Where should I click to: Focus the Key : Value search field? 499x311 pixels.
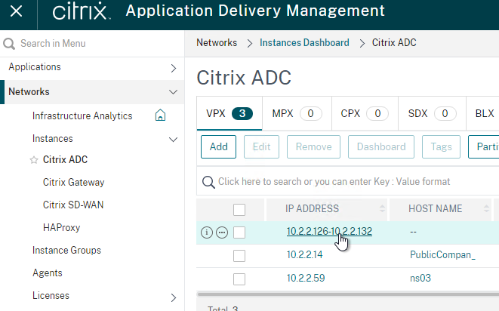click(x=347, y=181)
